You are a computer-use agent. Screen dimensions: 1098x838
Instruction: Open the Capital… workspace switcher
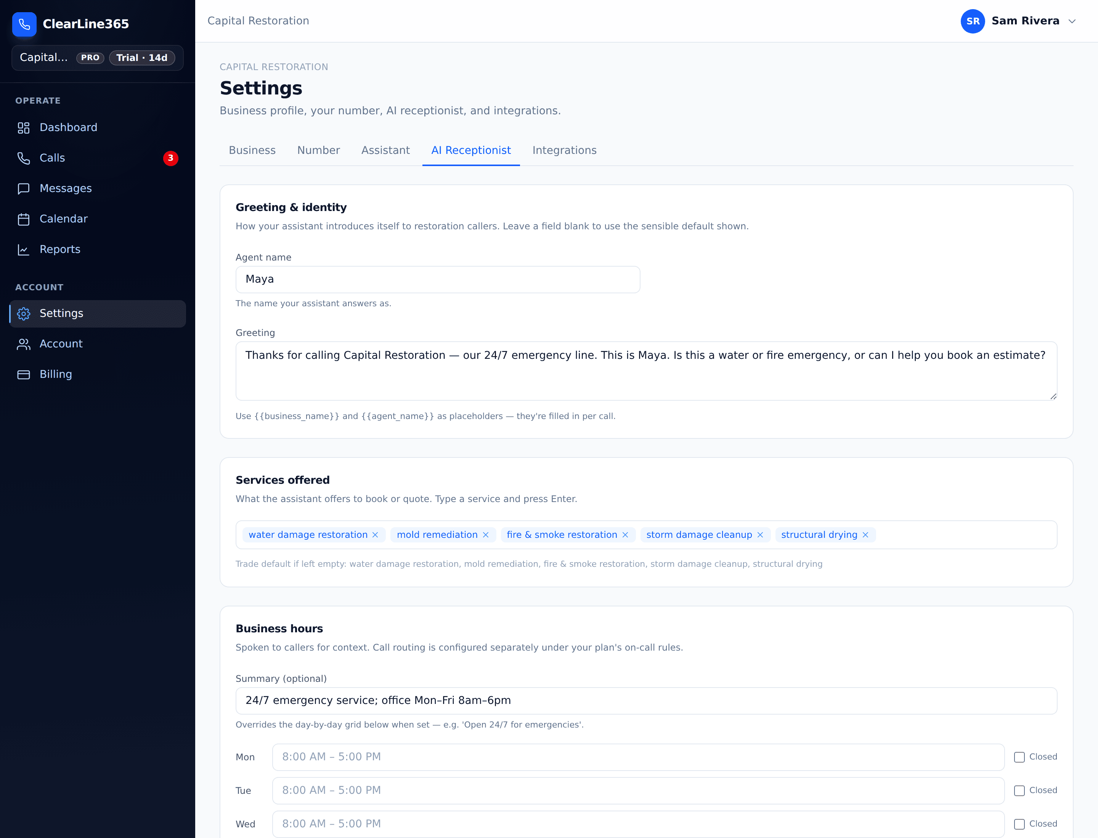click(x=97, y=58)
